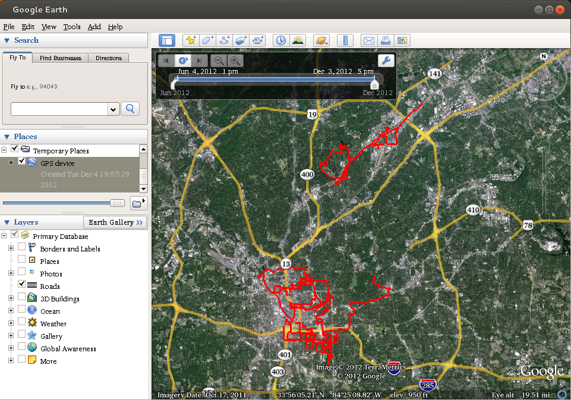The height and width of the screenshot is (400, 571).
Task: Open the time slider settings wrench
Action: [386, 60]
